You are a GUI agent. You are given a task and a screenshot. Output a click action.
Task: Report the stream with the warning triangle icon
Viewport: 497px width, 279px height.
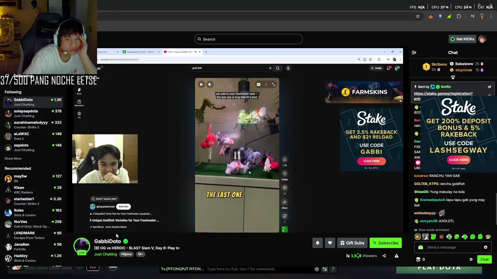[x=396, y=256]
